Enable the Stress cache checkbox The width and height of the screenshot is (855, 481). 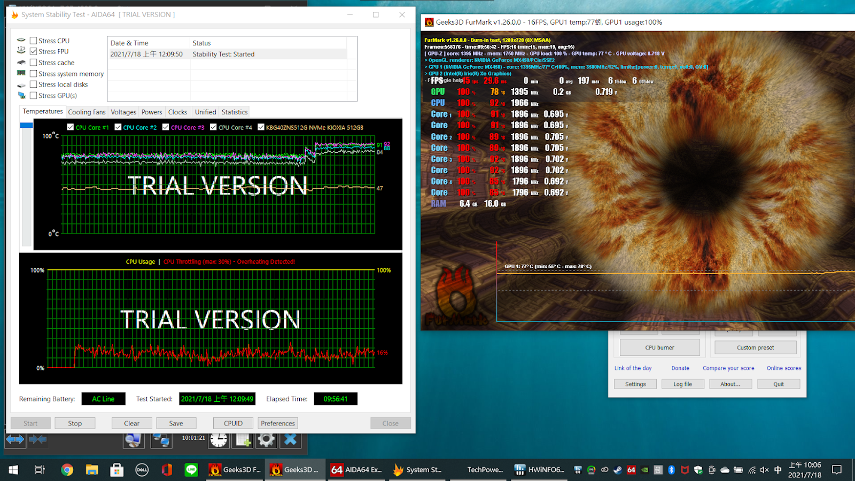click(x=34, y=63)
